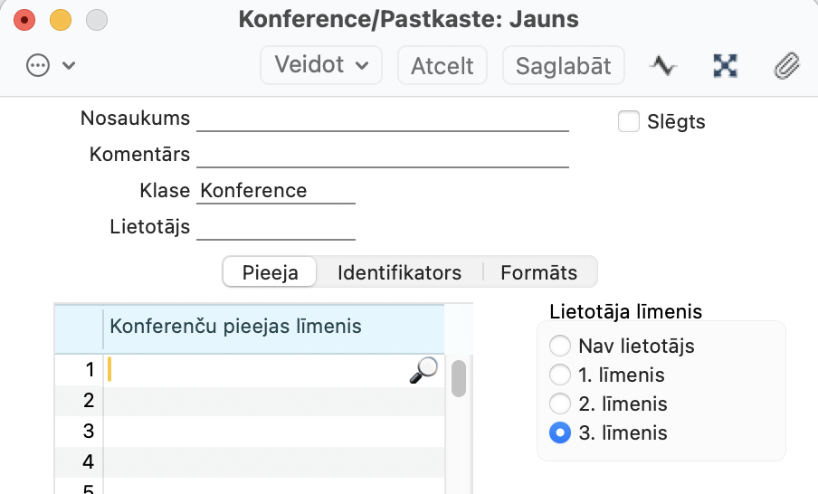Select the Pieeja tab
Viewport: 818px width, 494px height.
tap(270, 272)
